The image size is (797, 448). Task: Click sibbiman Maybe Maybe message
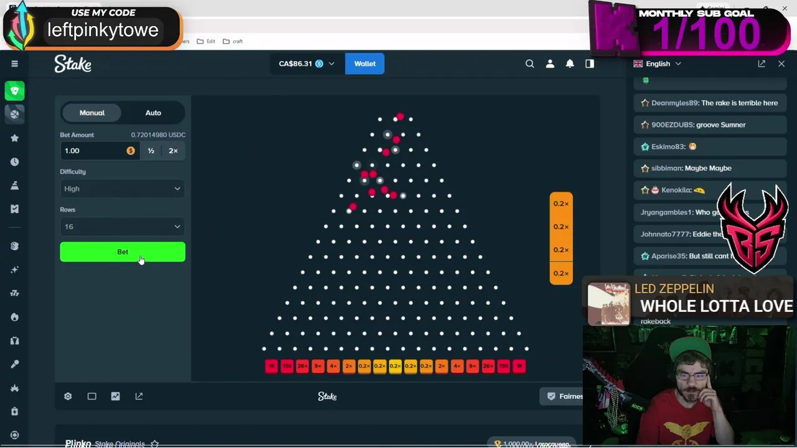(710, 168)
